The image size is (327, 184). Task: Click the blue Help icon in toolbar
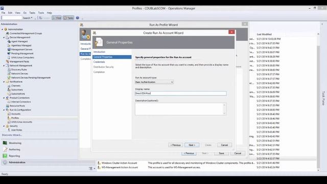(x=78, y=18)
